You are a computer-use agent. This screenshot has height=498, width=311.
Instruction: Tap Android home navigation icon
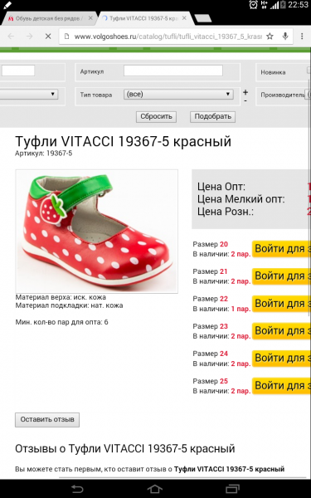(x=155, y=489)
